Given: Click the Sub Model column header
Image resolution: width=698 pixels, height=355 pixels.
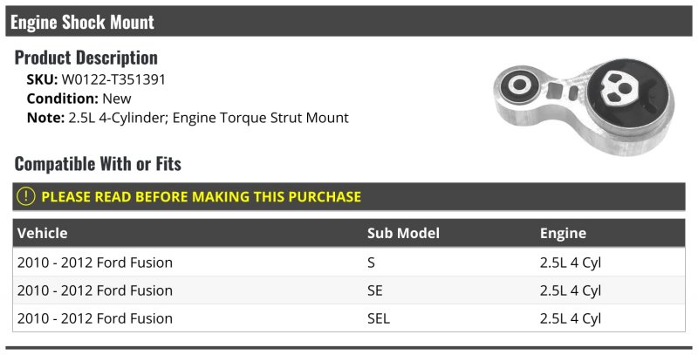Looking at the screenshot, I should click(x=403, y=233).
